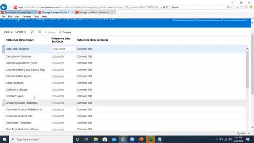
Task: Open the Format dropdown menu
Action: point(20,32)
